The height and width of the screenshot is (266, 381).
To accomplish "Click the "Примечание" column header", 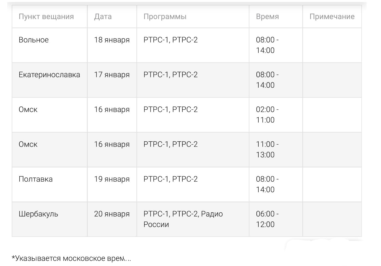I will 332,17.
